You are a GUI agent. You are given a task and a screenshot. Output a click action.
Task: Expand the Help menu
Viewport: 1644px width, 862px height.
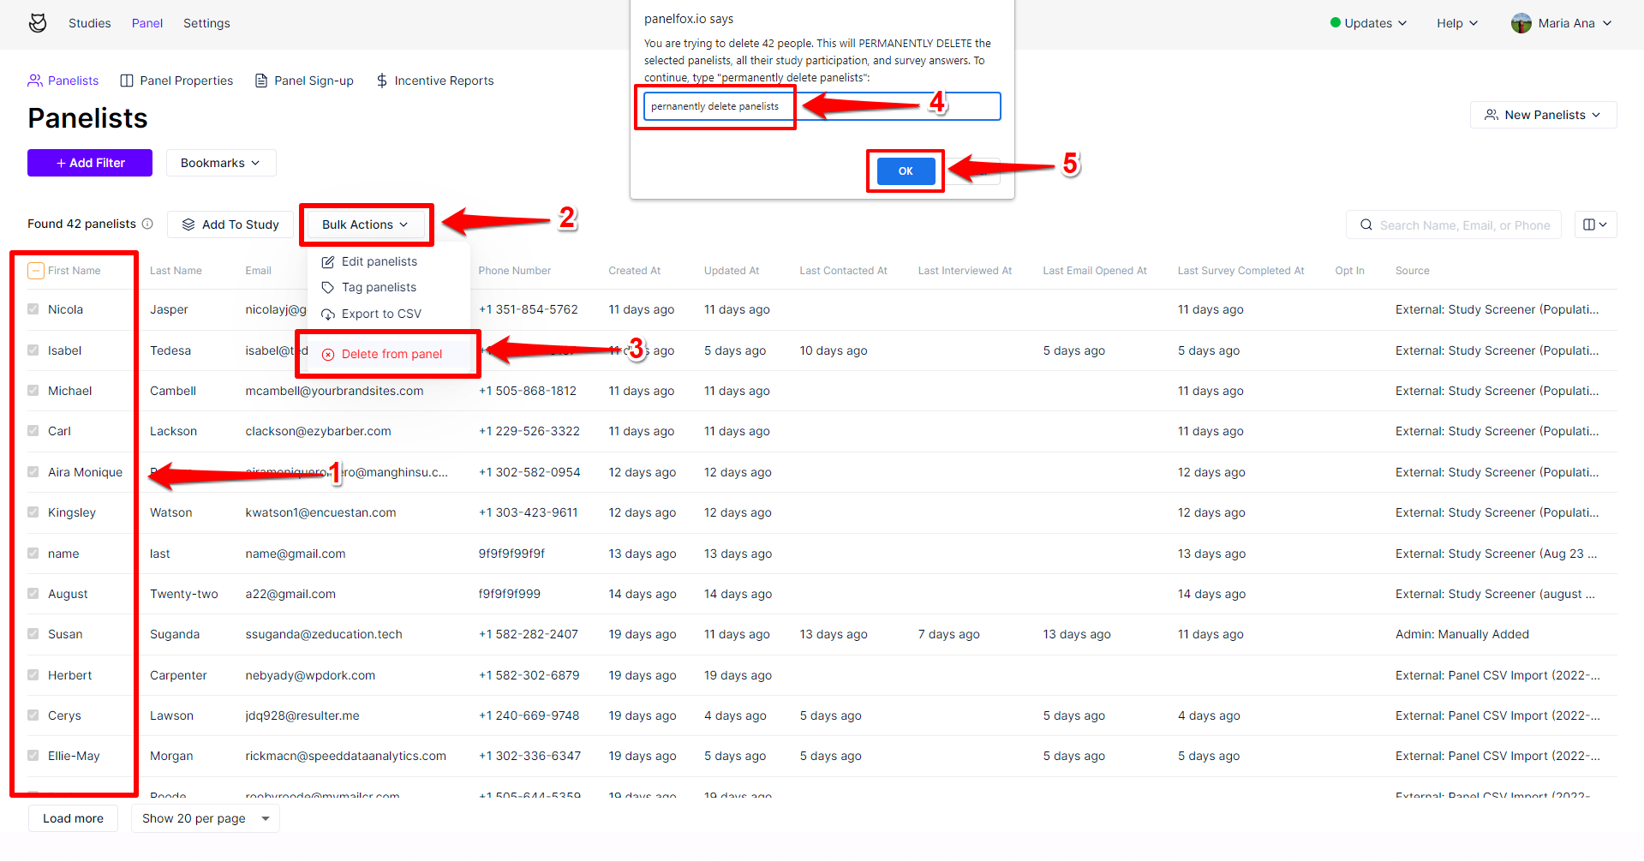1457,23
